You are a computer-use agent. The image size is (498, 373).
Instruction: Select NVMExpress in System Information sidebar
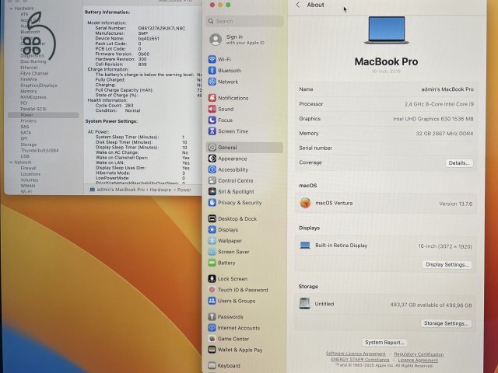[x=33, y=97]
